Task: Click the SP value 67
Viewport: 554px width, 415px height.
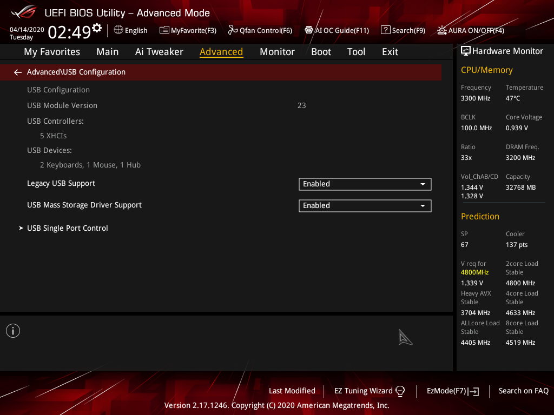Action: pyautogui.click(x=464, y=245)
